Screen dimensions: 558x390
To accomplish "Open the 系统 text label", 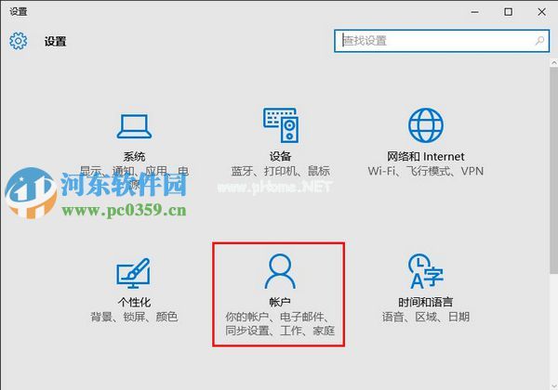I will tap(134, 157).
